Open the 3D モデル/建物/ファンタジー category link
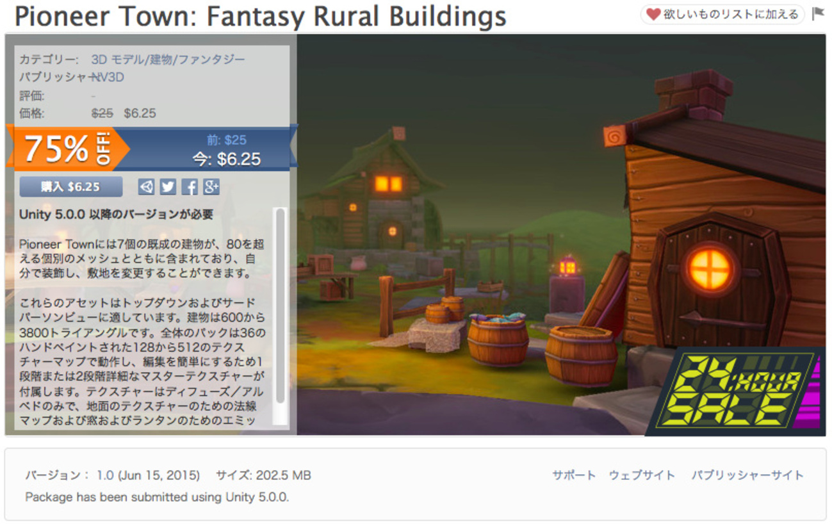This screenshot has width=832, height=524. 168,60
